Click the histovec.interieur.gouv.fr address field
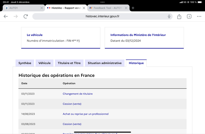The width and height of the screenshot is (205, 134). (x=102, y=16)
